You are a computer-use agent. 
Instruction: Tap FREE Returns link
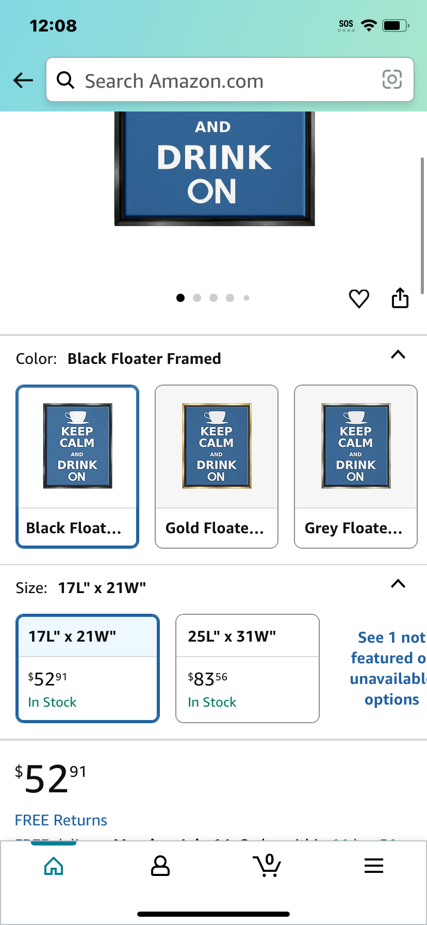click(x=61, y=820)
